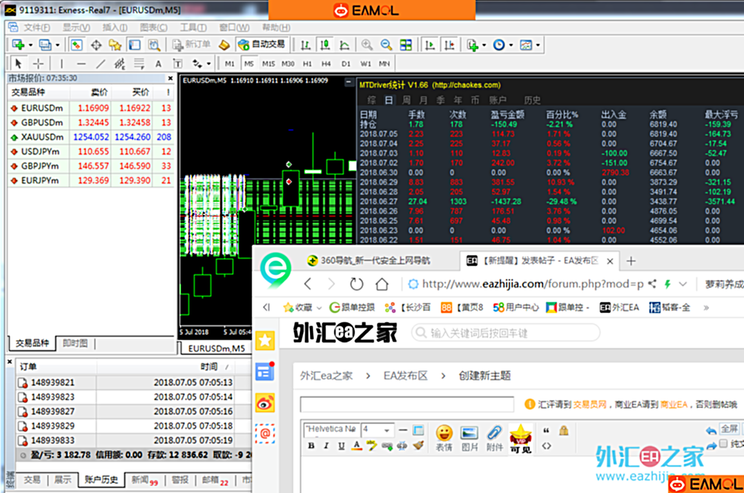Toggle plain text checkbox in editor

723,444
